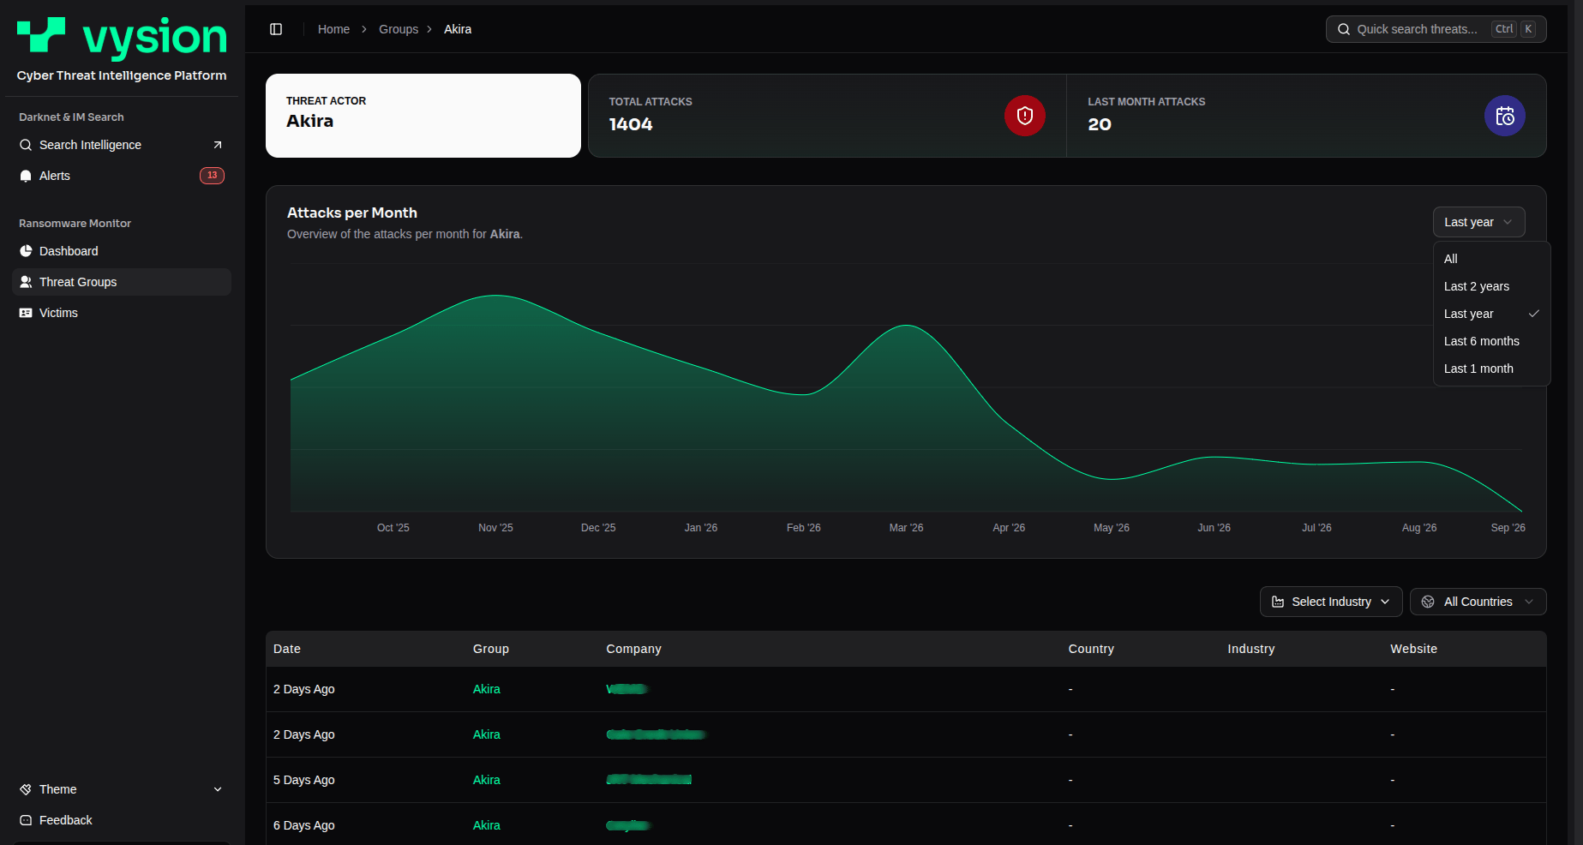This screenshot has height=845, width=1583.
Task: Choose Last 1 month option
Action: click(1492, 369)
